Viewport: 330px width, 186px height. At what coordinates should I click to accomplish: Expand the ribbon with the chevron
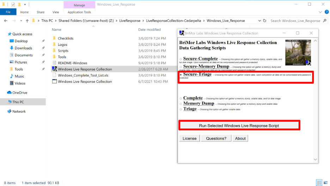pyautogui.click(x=320, y=12)
